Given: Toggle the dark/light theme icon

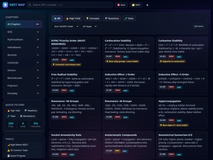Looking at the screenshot, I should (148, 5).
